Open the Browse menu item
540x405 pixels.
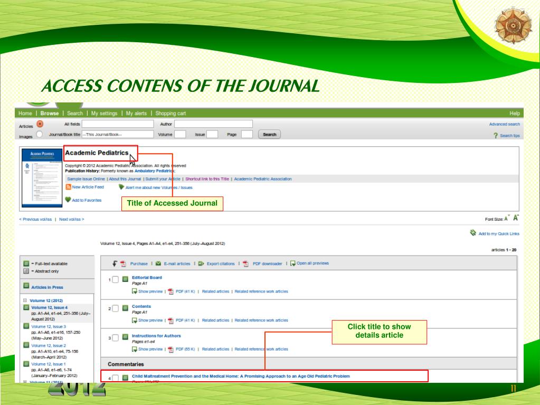50,114
